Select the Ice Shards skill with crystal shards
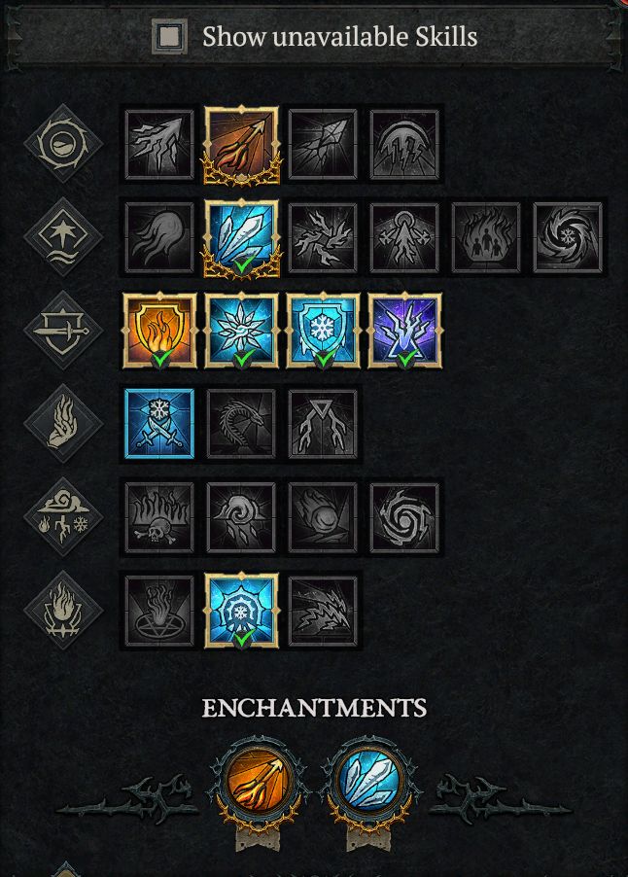The height and width of the screenshot is (877, 628). point(241,238)
